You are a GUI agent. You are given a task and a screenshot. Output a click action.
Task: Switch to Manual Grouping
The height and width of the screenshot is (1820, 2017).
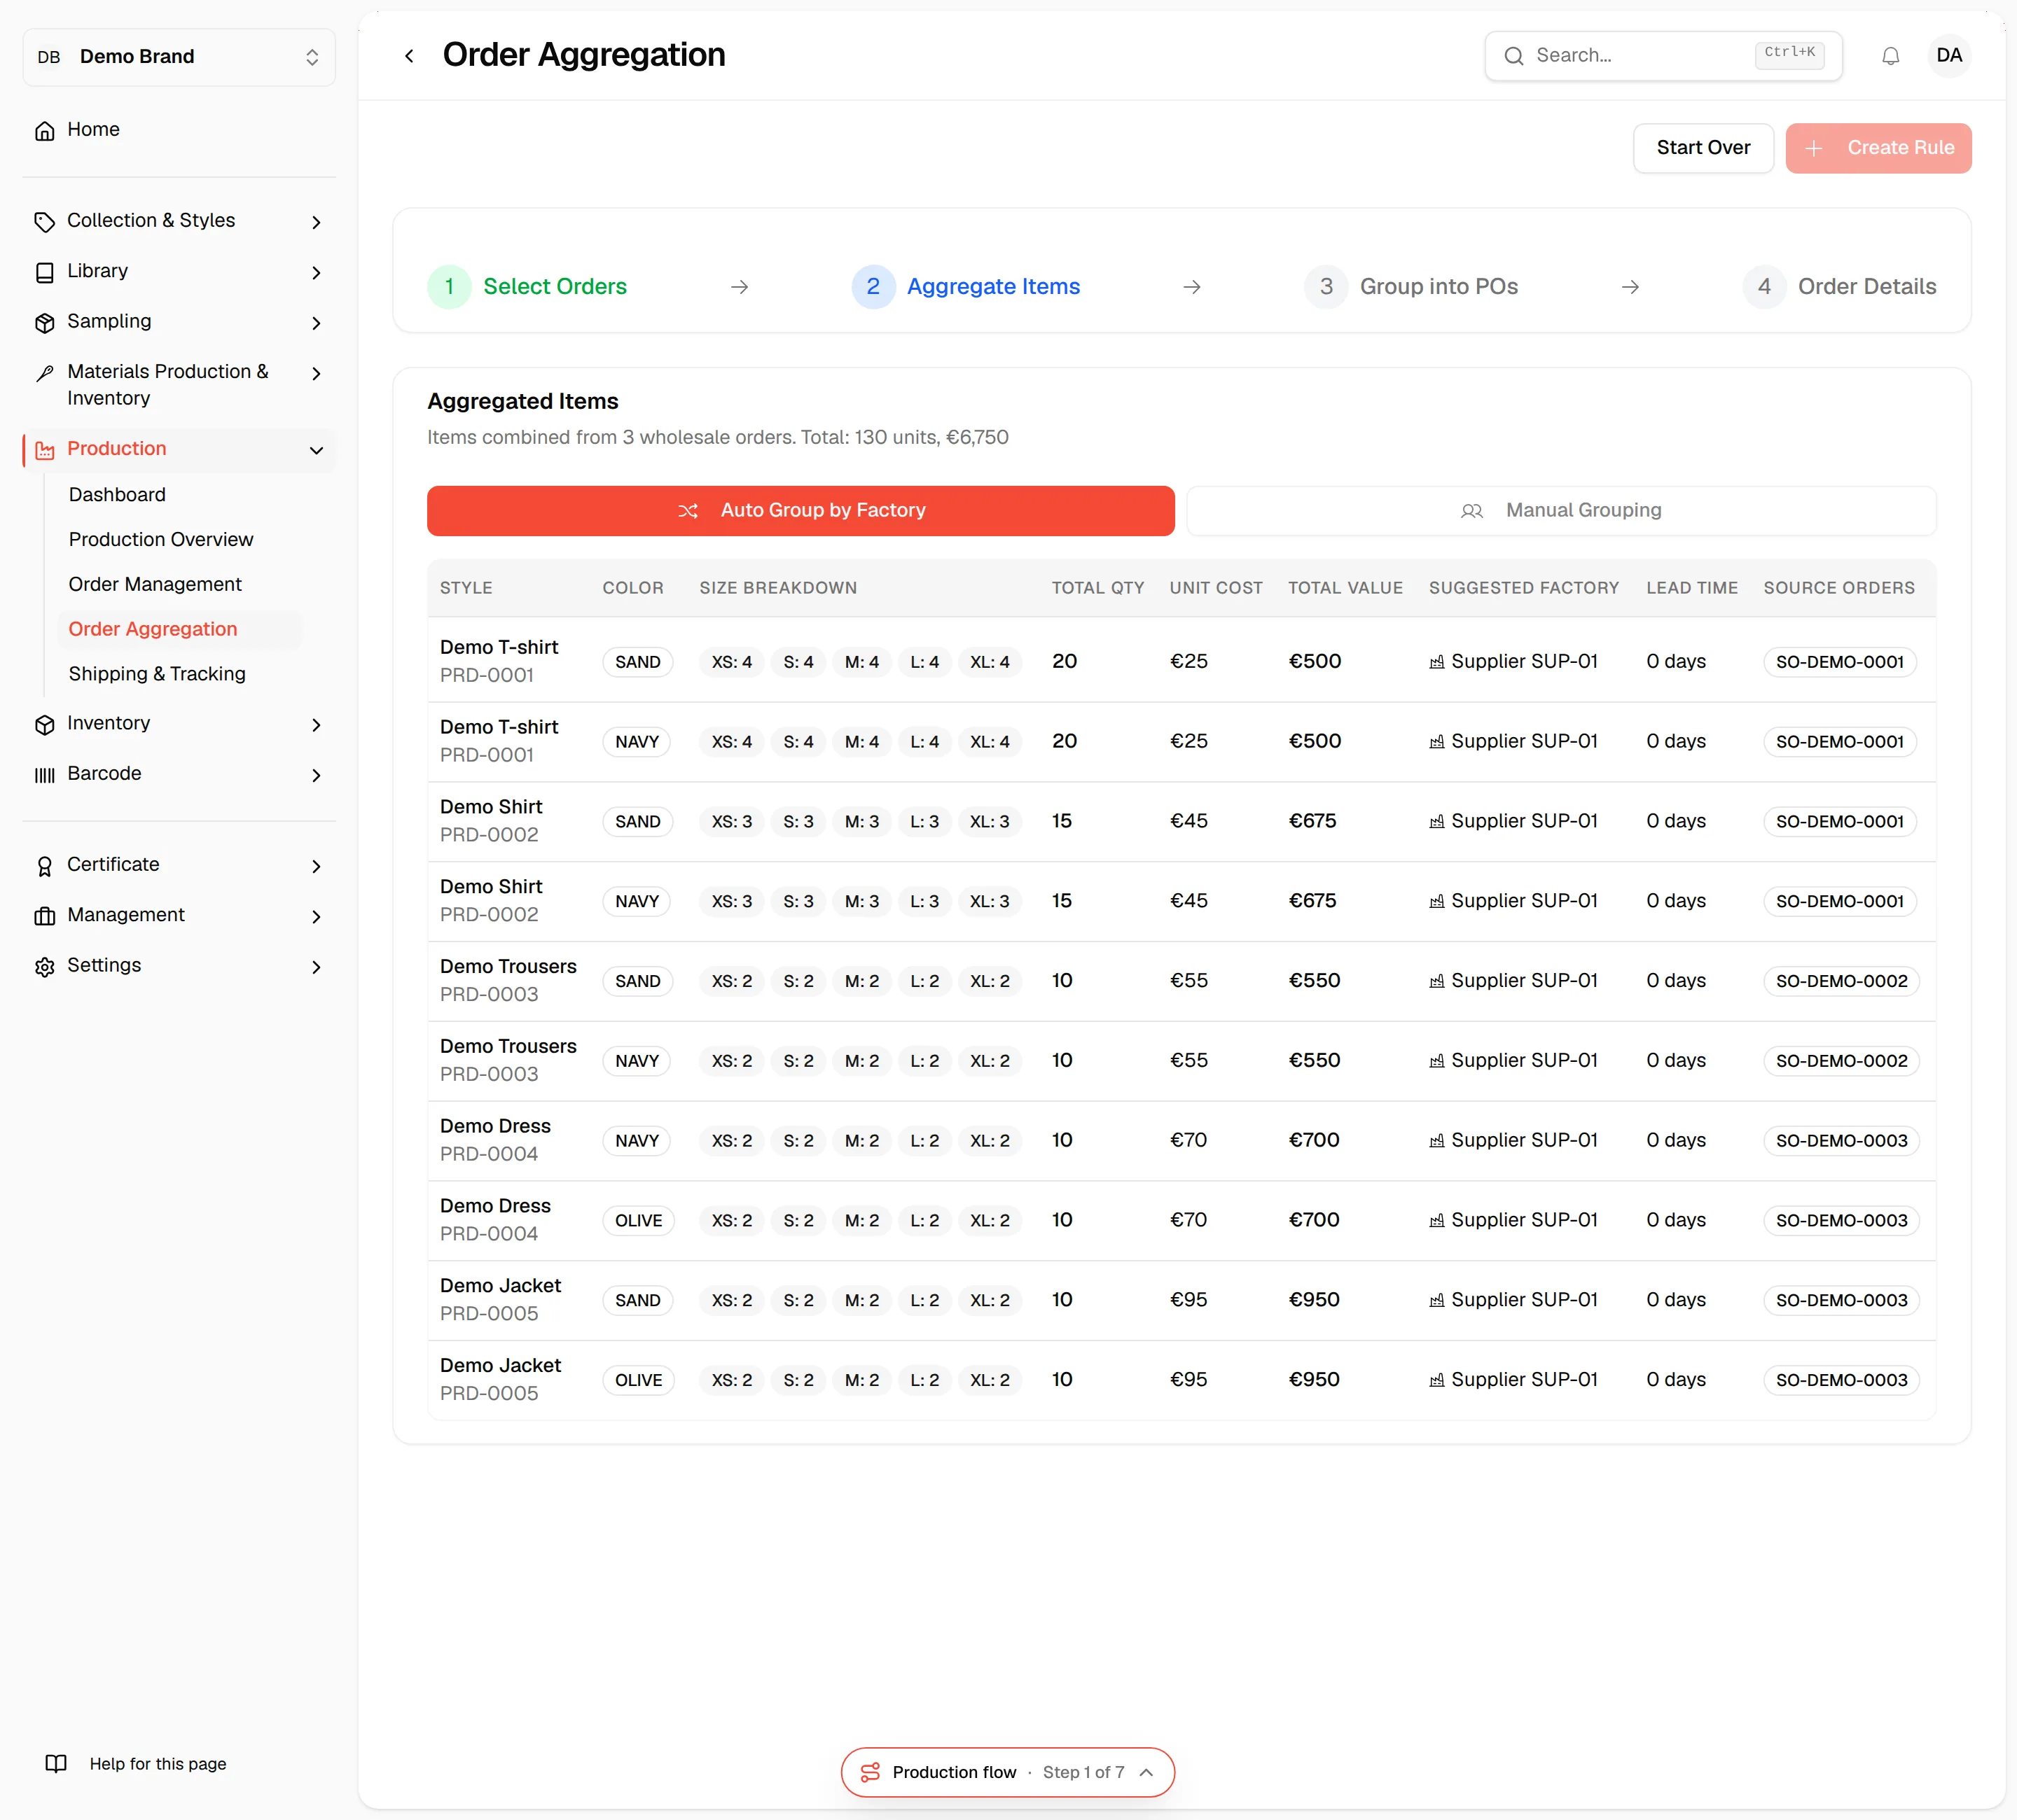[x=1561, y=510]
